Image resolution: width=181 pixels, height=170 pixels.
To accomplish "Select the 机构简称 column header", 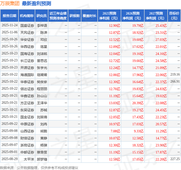I will pyautogui.click(x=27, y=16).
